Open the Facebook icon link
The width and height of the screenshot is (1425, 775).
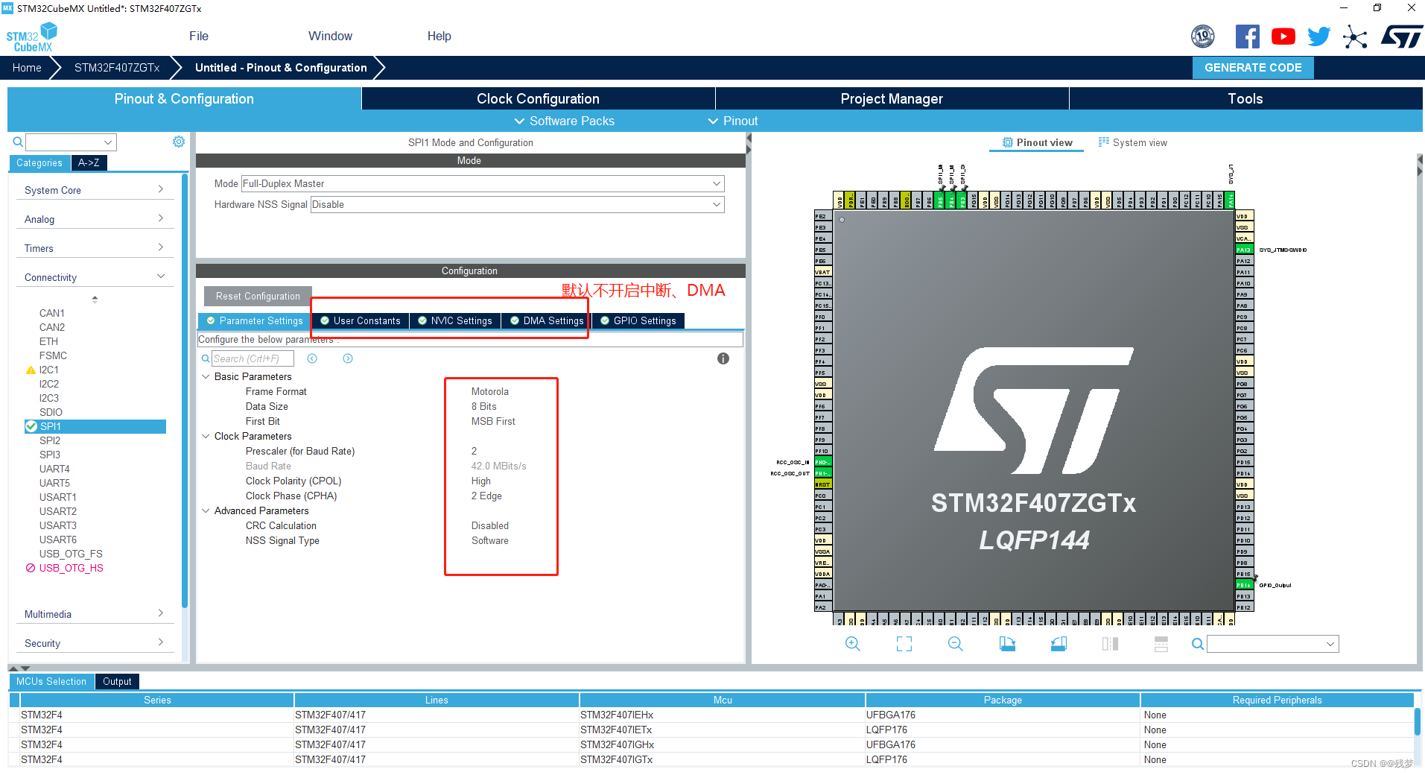(1247, 37)
